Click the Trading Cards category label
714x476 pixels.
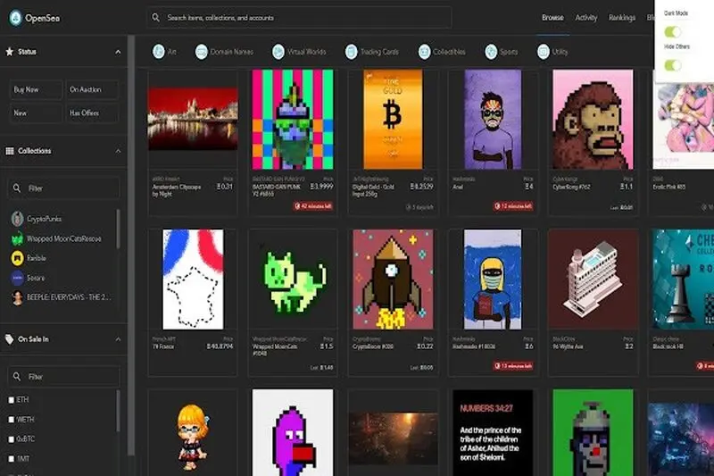pyautogui.click(x=379, y=52)
